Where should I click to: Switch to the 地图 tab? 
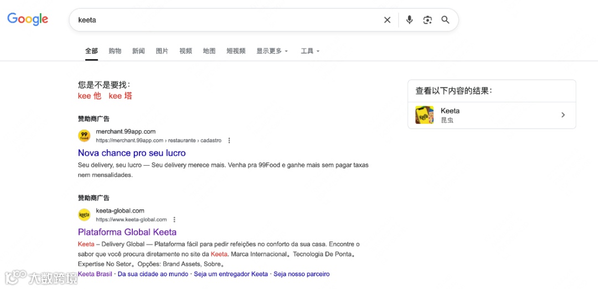[x=209, y=51]
